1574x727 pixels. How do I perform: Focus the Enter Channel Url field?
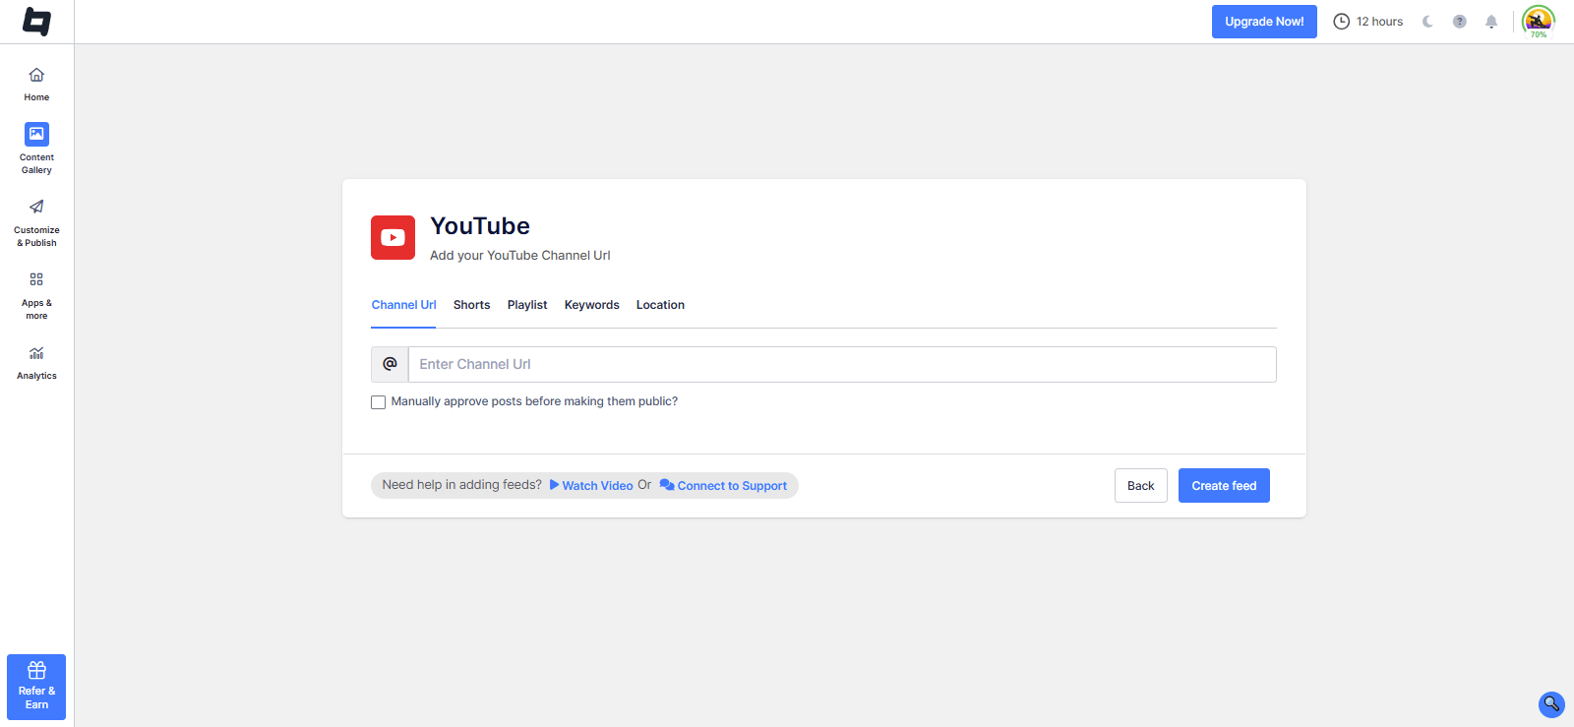[842, 364]
